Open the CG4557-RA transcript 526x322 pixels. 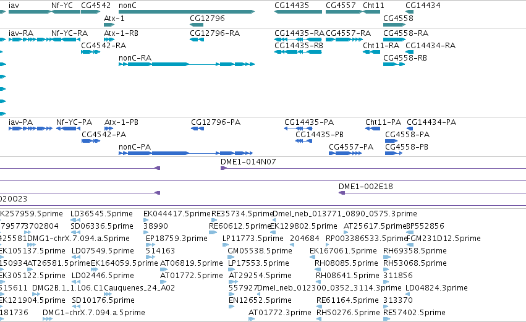click(344, 40)
